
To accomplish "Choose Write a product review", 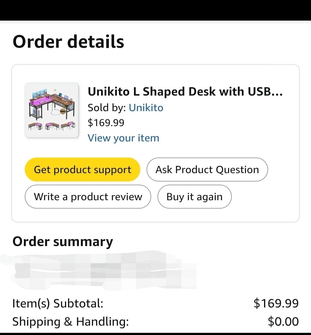I will click(x=88, y=197).
